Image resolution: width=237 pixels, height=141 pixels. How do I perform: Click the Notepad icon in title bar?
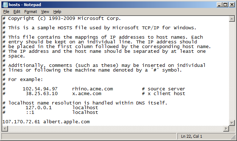[x=5, y=5]
